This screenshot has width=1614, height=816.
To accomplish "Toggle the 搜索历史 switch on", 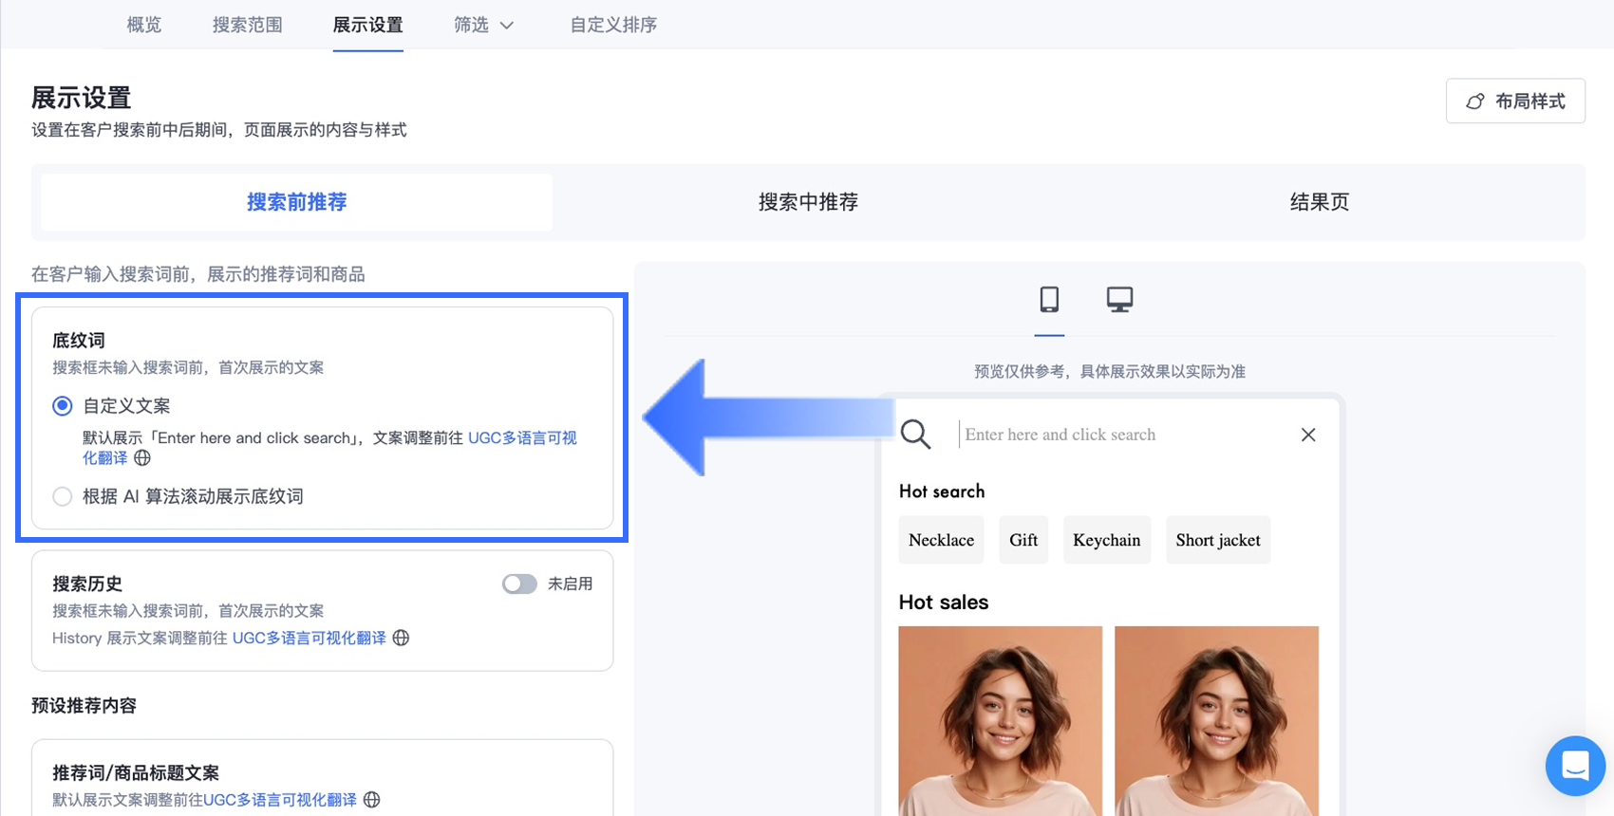I will (x=519, y=584).
